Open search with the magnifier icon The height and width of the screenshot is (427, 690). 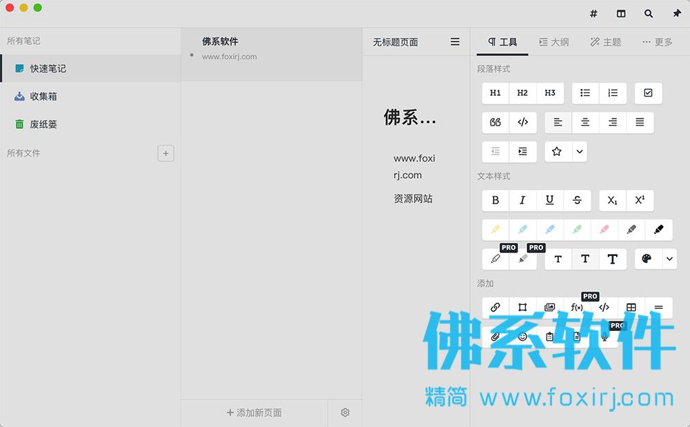pos(649,14)
